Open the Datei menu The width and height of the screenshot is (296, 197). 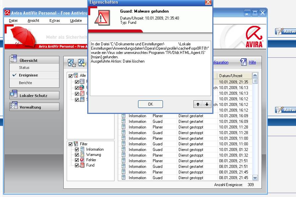tap(13, 21)
